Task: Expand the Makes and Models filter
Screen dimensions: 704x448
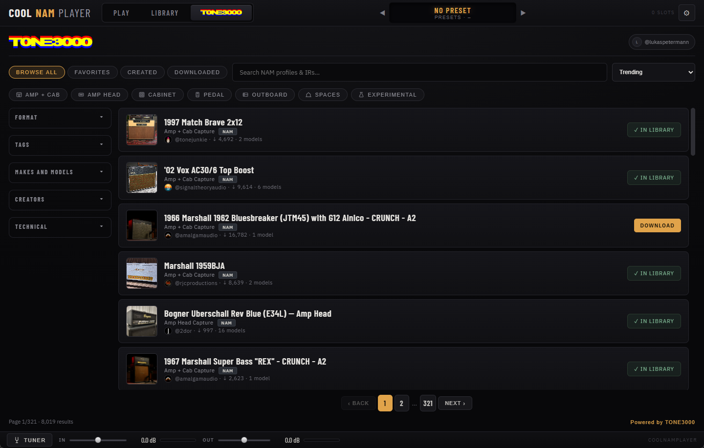Action: (60, 172)
